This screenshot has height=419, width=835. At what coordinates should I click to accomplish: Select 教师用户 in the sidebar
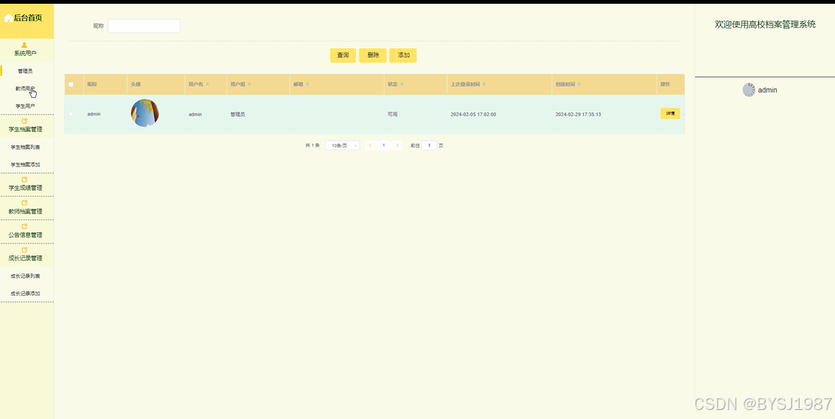point(25,88)
